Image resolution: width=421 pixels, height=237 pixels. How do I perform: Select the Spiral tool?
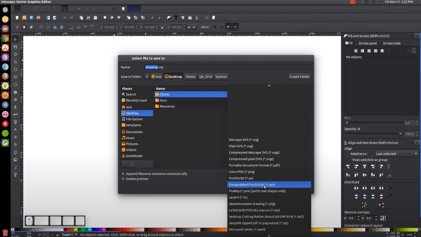click(15, 99)
